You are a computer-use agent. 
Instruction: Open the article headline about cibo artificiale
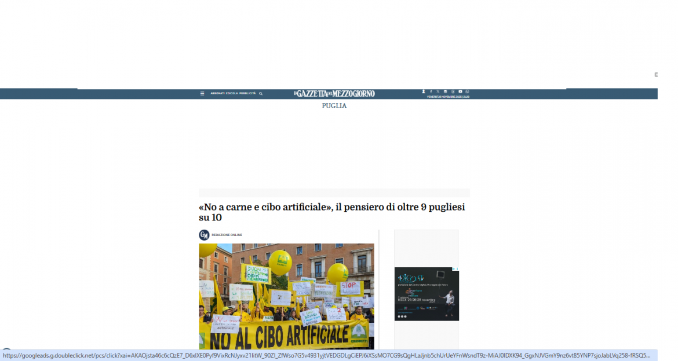point(331,212)
